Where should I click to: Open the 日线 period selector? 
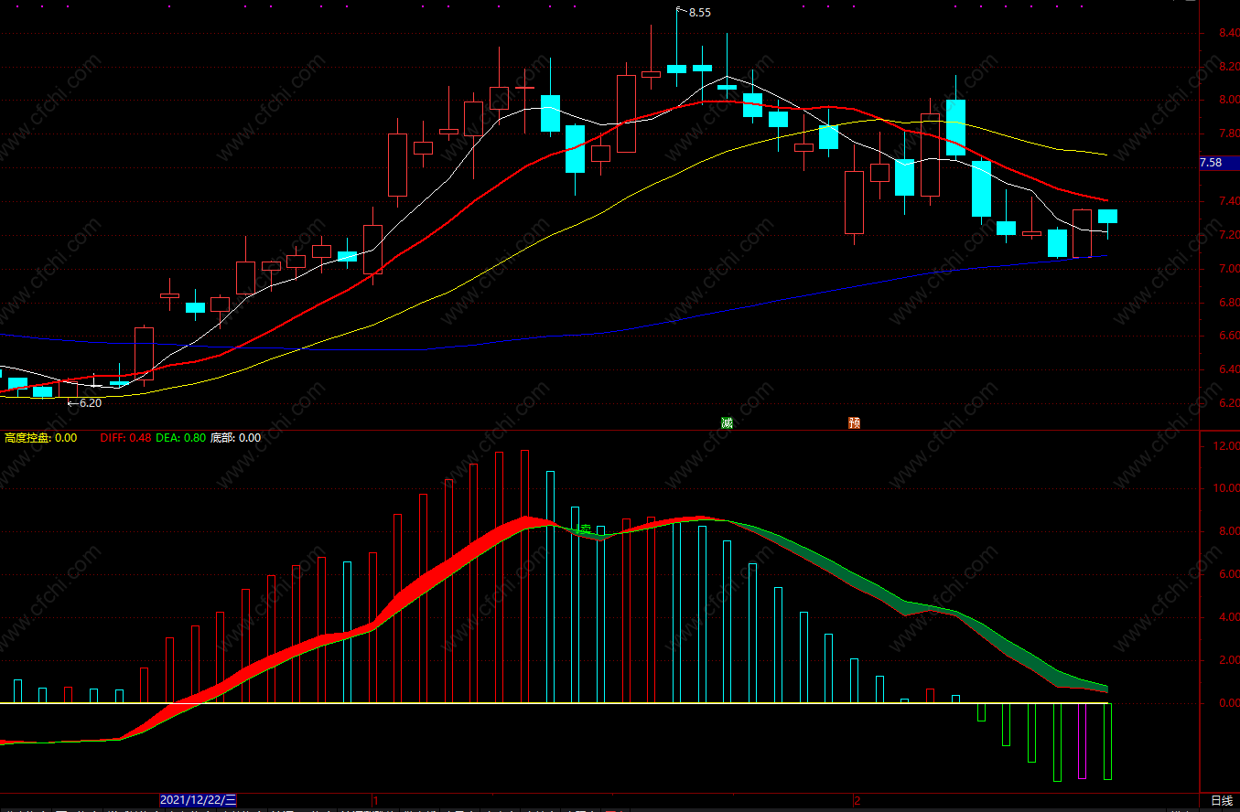click(1221, 800)
